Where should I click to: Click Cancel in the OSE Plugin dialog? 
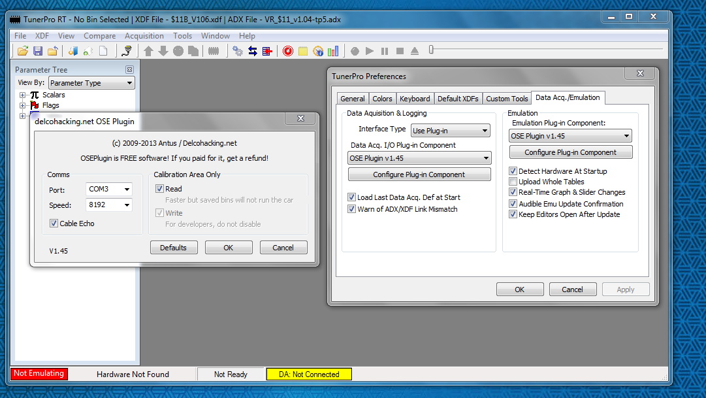coord(283,248)
